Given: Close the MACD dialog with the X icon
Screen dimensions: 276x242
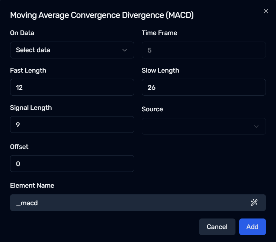Looking at the screenshot, I should [x=266, y=11].
